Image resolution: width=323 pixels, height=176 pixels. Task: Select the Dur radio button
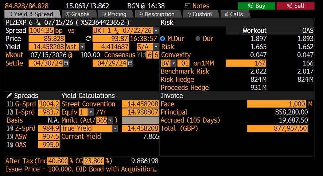pos(198,39)
